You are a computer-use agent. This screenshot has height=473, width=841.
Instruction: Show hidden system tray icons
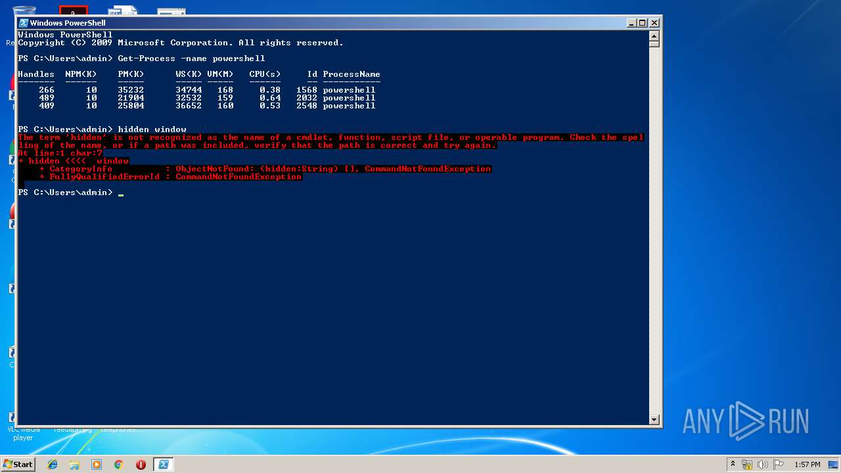pos(733,464)
